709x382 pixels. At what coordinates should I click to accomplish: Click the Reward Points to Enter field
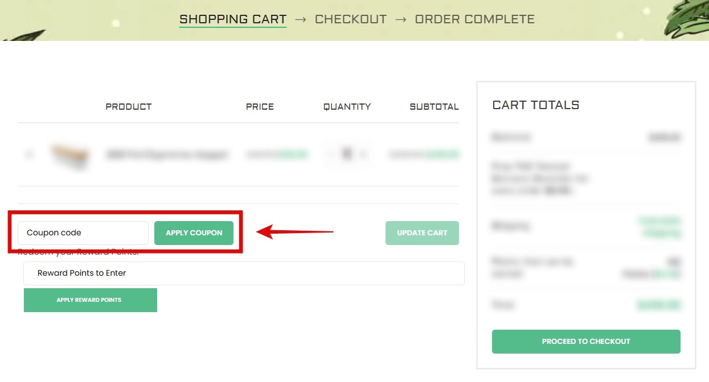pos(244,273)
